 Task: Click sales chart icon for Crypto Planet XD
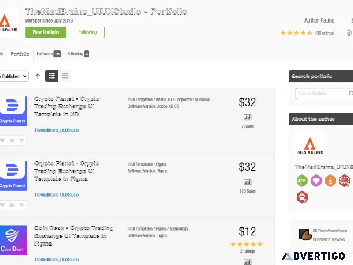(247, 117)
